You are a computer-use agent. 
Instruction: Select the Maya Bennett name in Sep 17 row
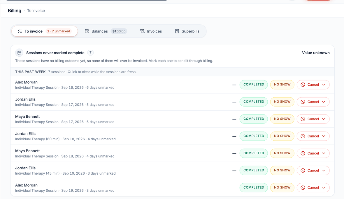coord(27,116)
